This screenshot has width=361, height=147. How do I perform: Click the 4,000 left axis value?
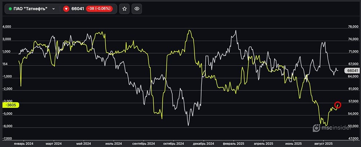click(7, 27)
